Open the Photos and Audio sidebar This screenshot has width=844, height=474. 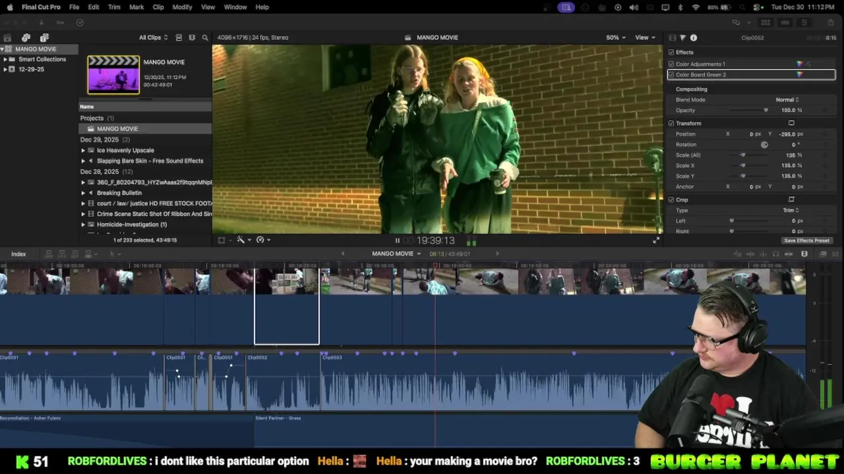click(x=26, y=38)
